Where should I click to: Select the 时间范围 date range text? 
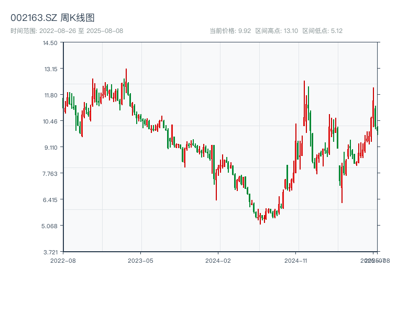(67, 31)
